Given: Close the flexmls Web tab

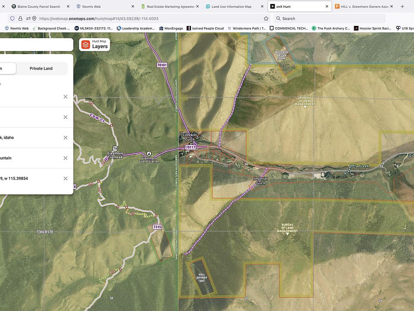Looking at the screenshot, I should (133, 6).
